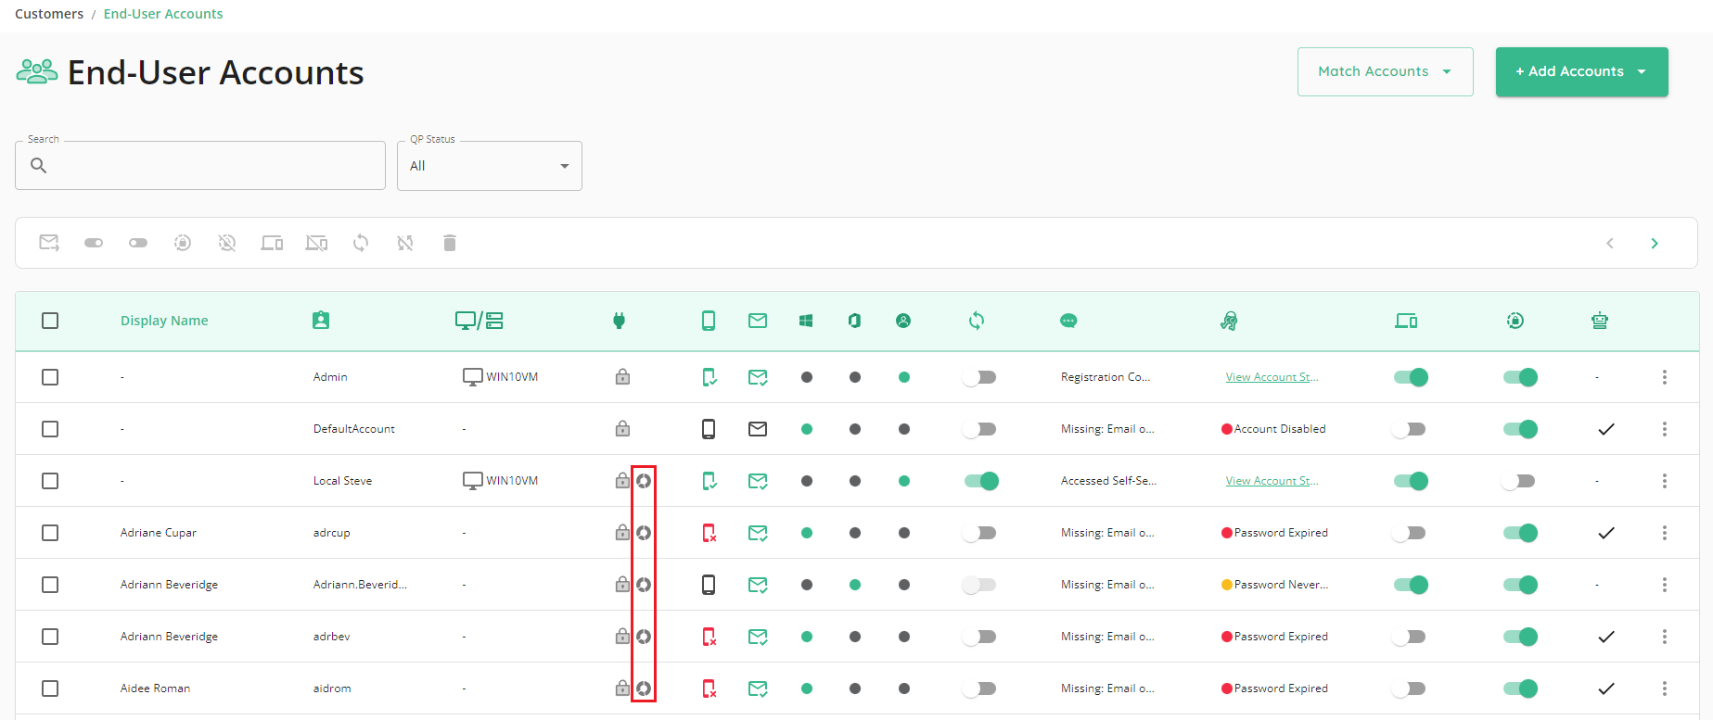The height and width of the screenshot is (720, 1713).
Task: Click the lock icon in Admin row
Action: [x=622, y=376]
